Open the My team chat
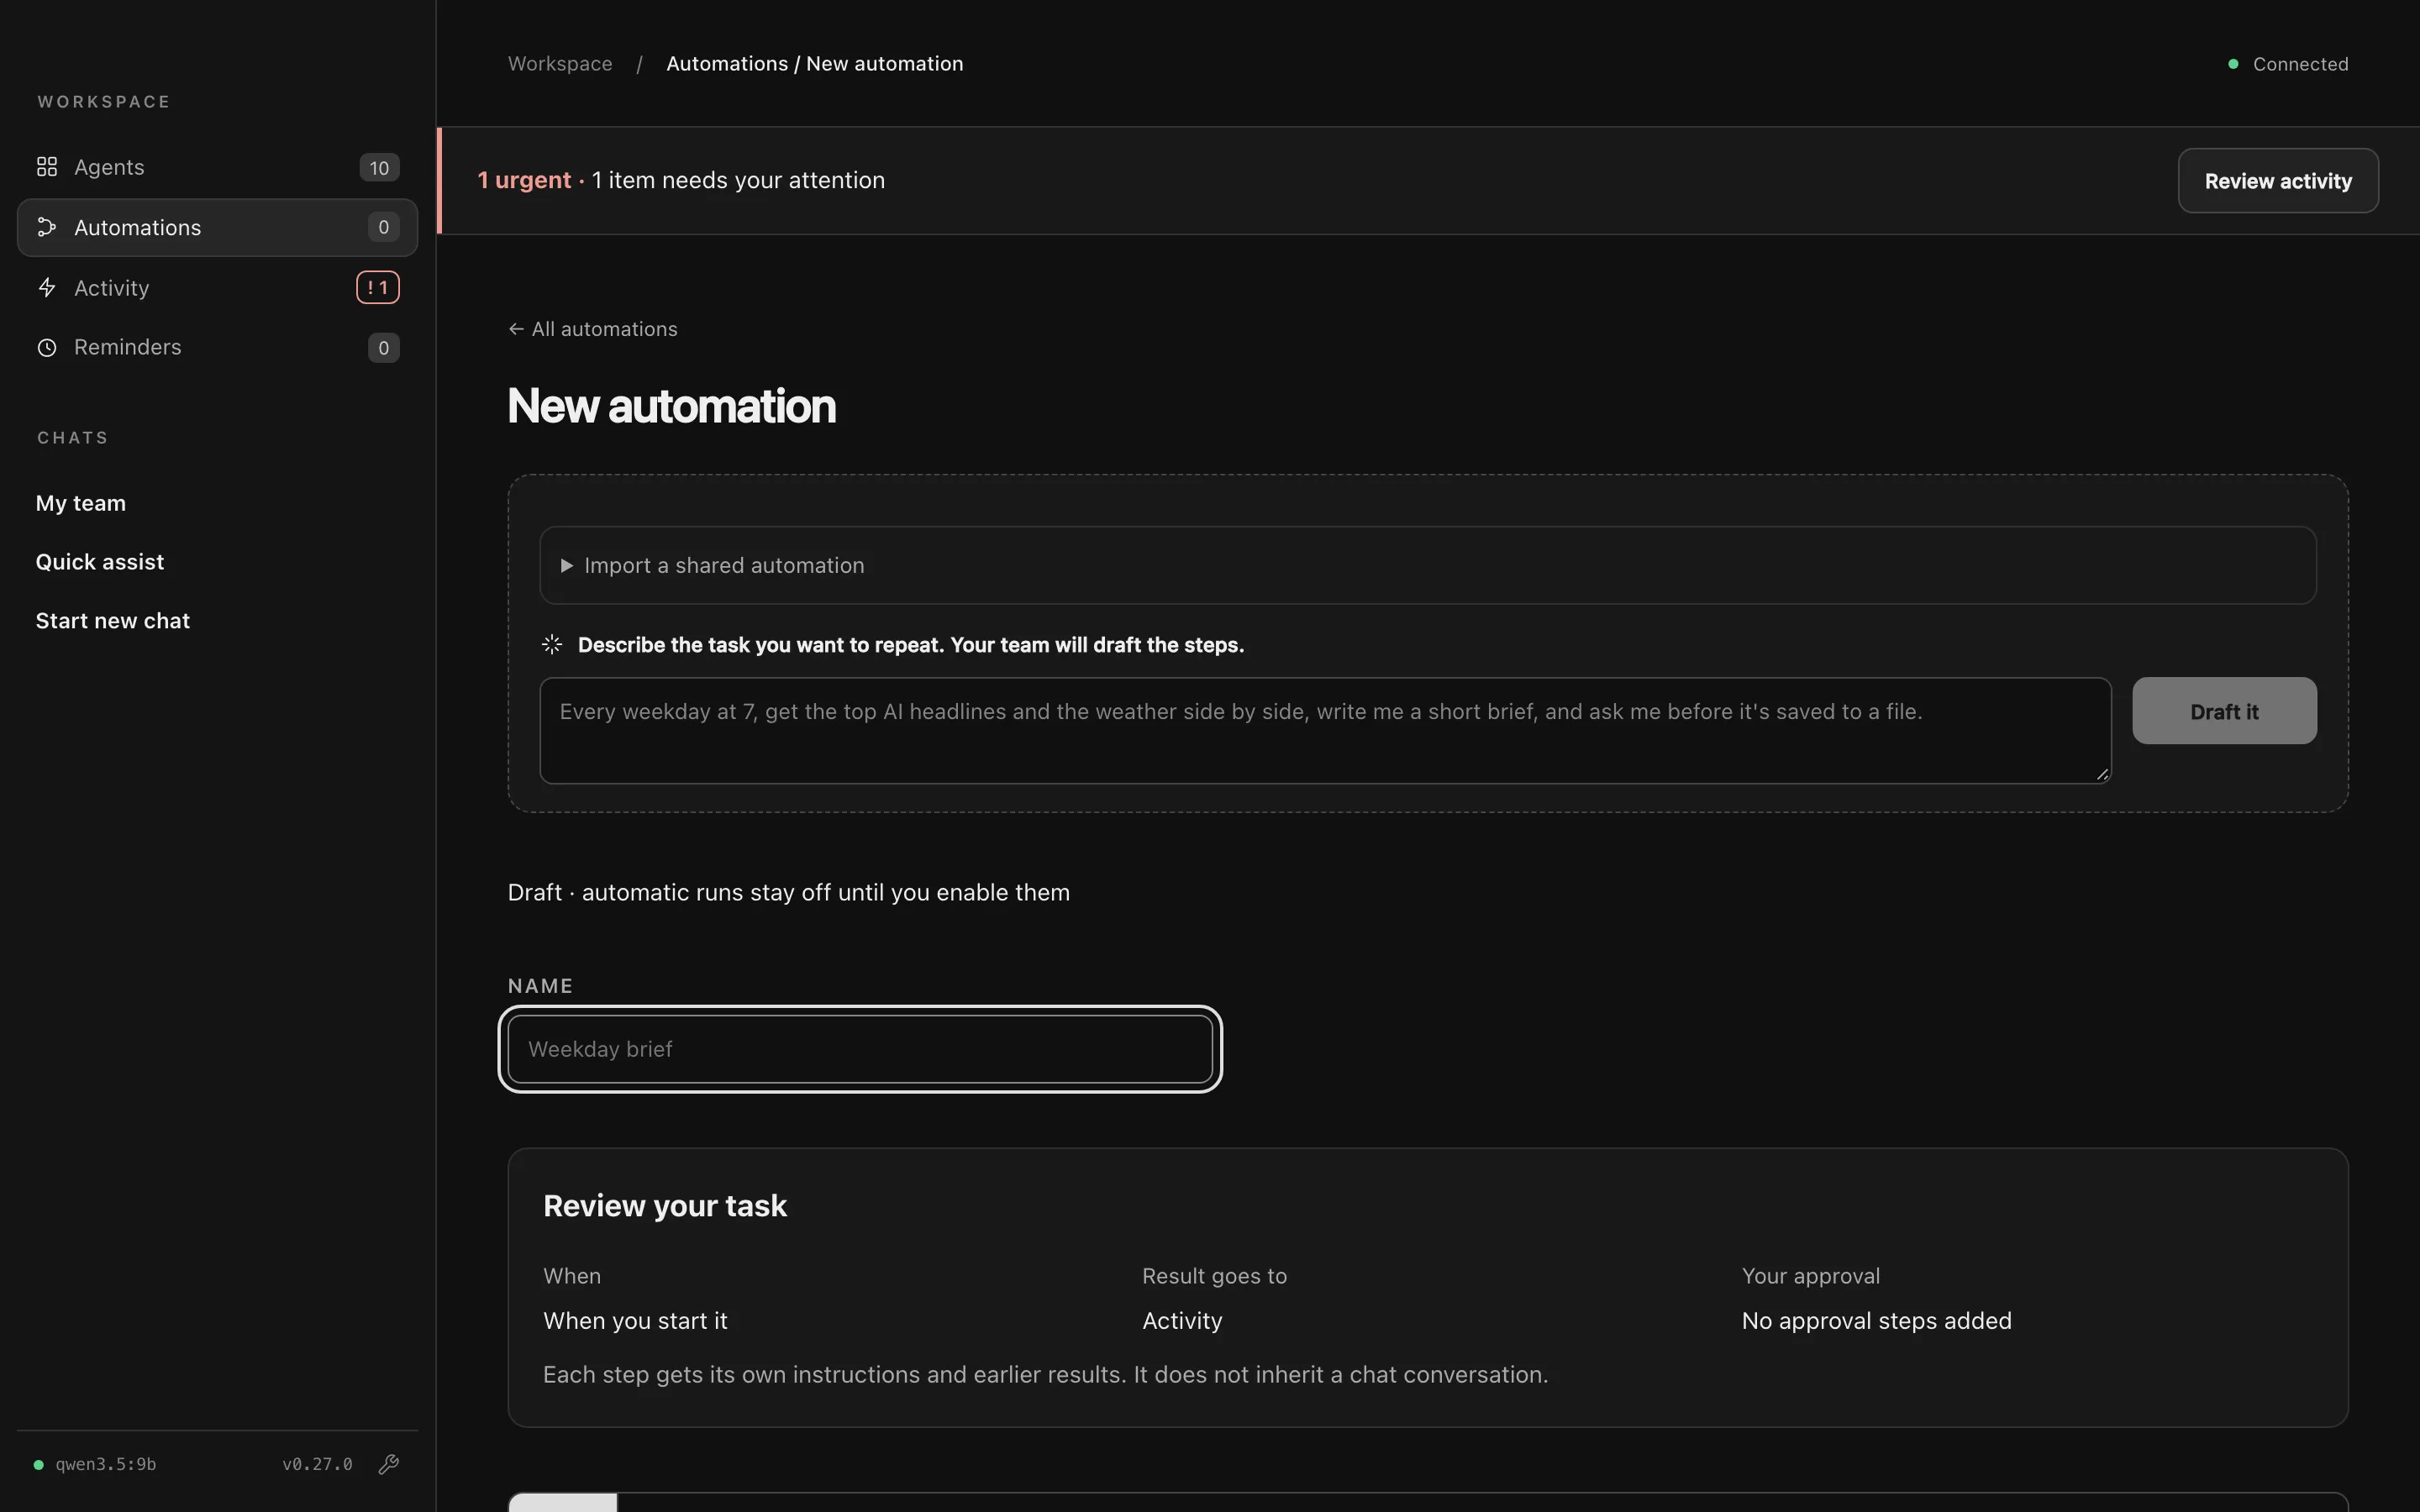The image size is (2420, 1512). click(81, 503)
